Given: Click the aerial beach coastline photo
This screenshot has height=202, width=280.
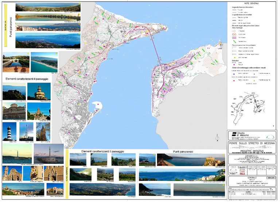Looking at the screenshot, I should pyautogui.click(x=44, y=62).
